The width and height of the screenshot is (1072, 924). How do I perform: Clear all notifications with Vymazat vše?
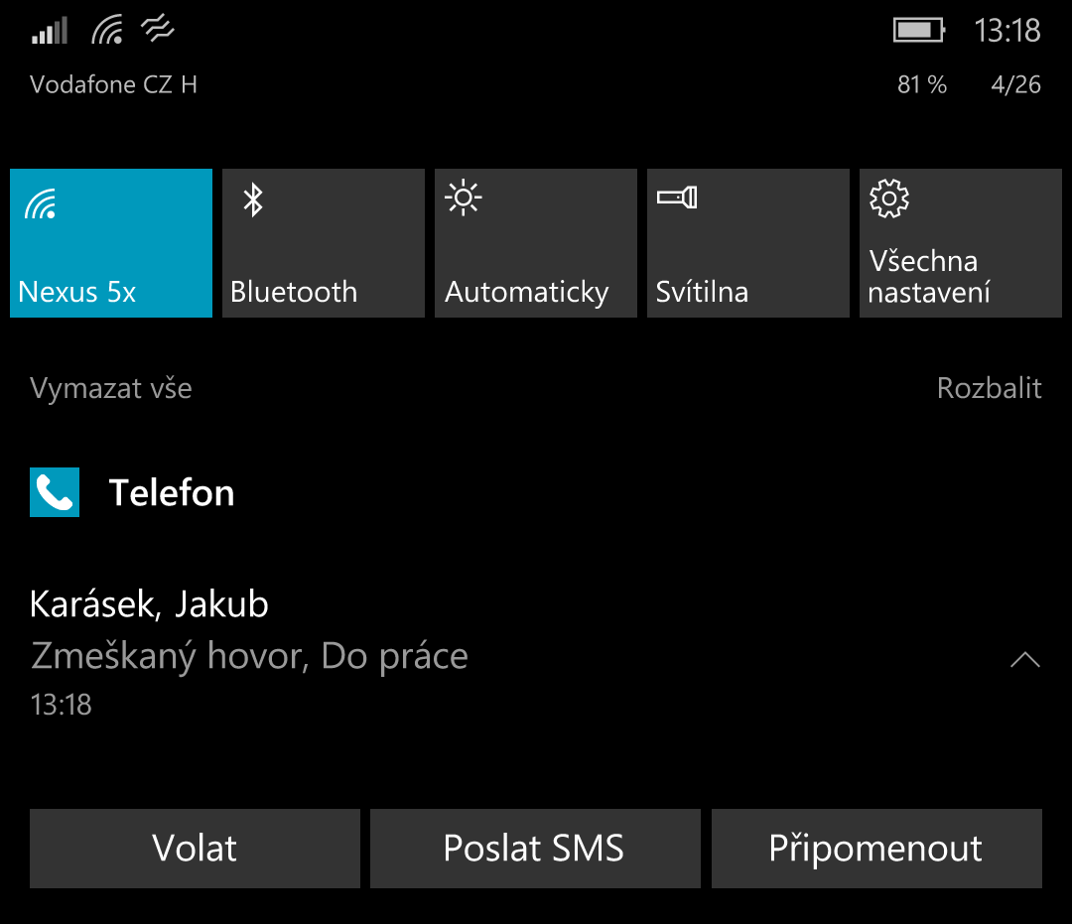pyautogui.click(x=111, y=388)
